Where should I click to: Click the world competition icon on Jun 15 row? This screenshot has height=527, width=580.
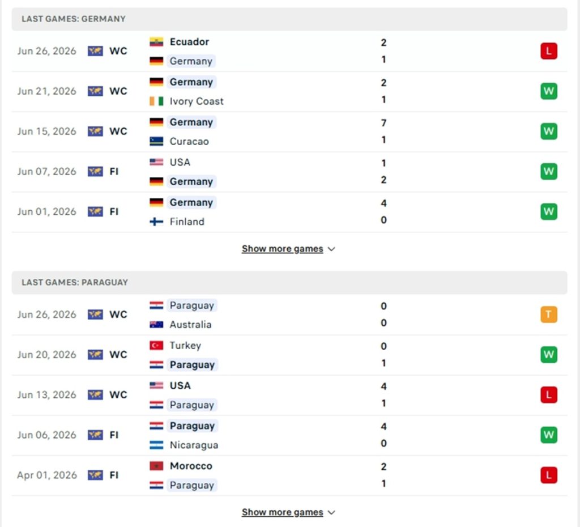(x=95, y=131)
